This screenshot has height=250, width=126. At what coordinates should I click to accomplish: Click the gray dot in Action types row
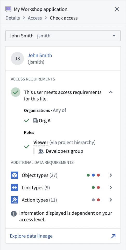[x=93, y=200]
